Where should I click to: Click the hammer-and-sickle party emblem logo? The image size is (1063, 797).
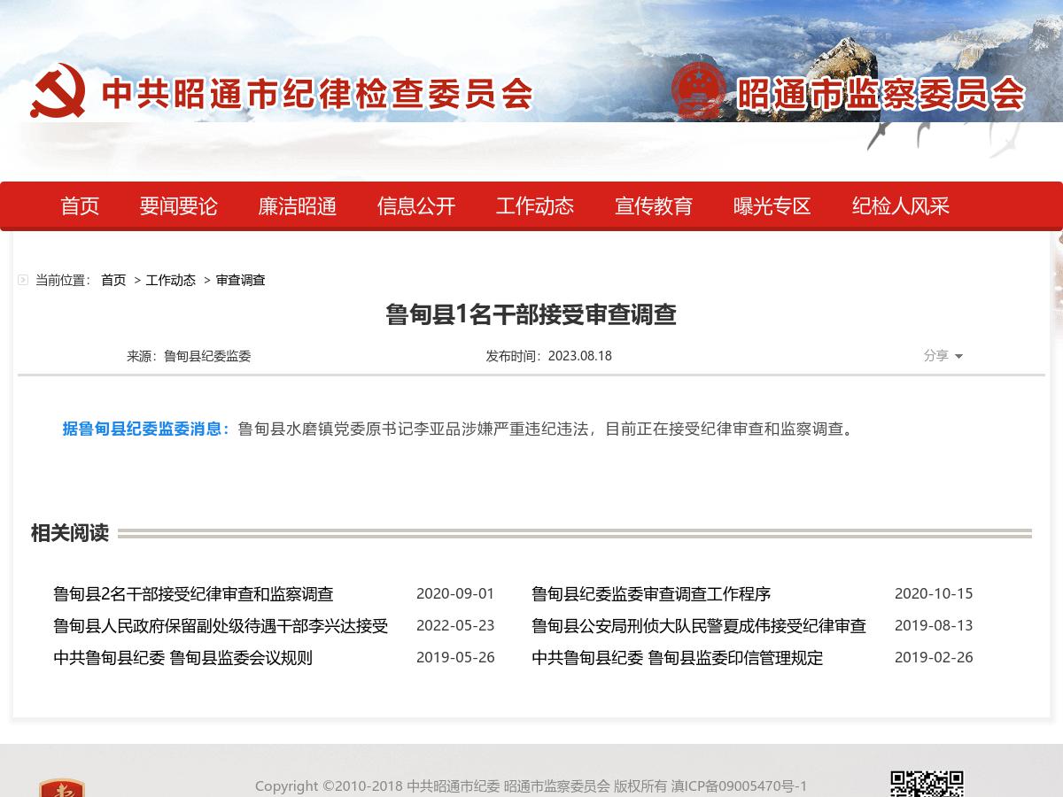(60, 92)
